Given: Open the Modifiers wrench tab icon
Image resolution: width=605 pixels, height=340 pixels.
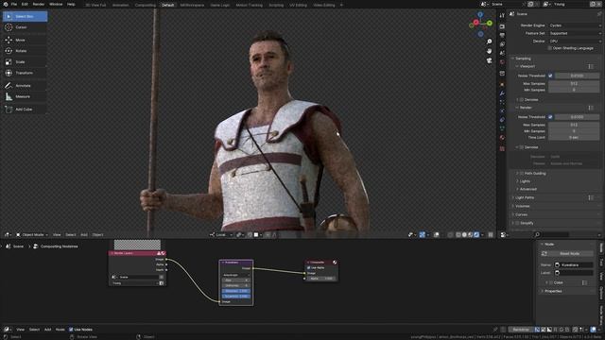Looking at the screenshot, I should [502, 93].
